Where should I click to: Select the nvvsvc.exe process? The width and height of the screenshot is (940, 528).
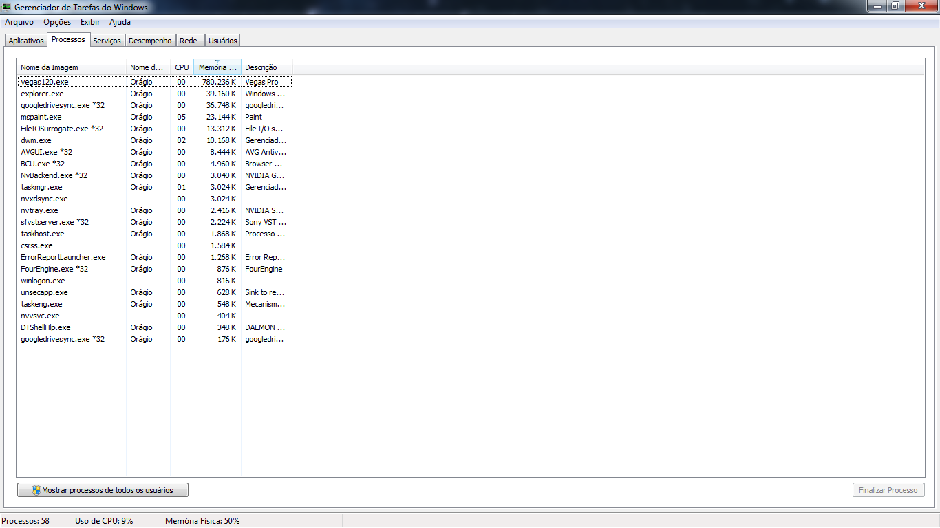coord(154,316)
